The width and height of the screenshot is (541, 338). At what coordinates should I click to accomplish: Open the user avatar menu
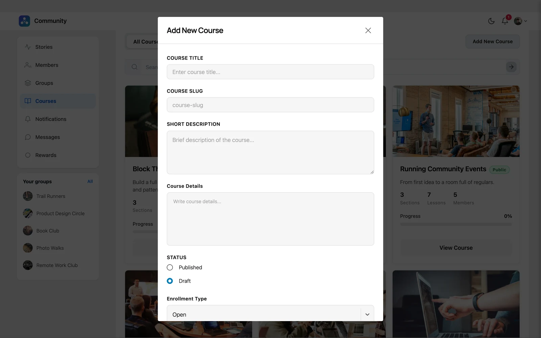click(520, 21)
